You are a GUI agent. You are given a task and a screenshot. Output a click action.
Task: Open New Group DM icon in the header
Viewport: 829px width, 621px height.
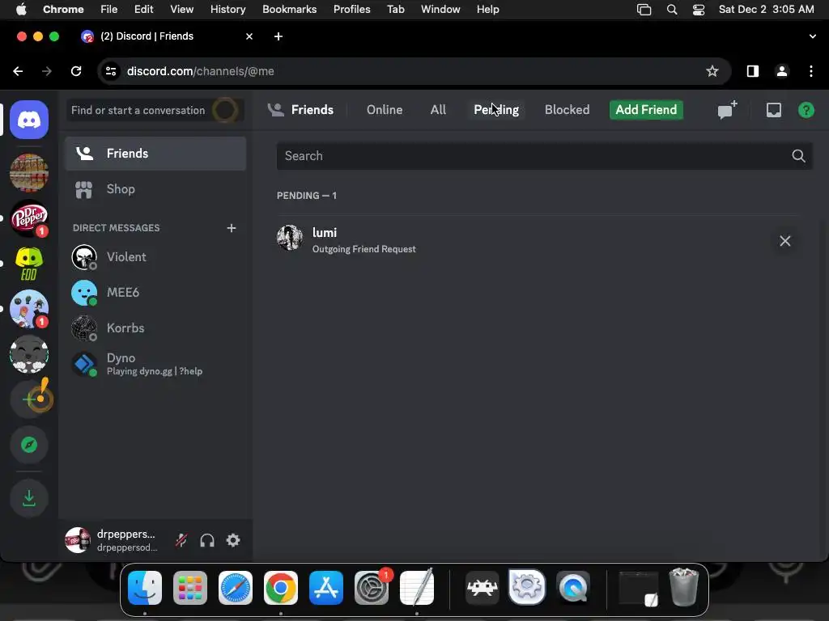[x=727, y=110]
